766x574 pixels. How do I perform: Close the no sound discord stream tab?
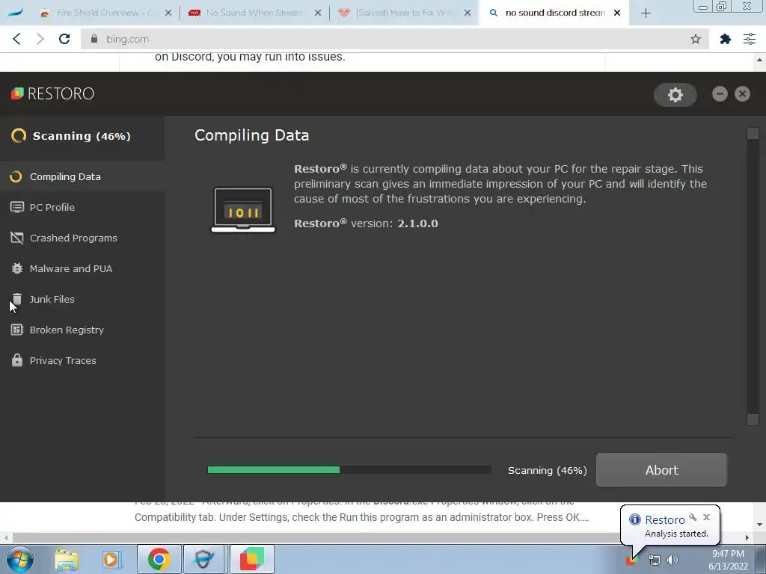point(617,13)
